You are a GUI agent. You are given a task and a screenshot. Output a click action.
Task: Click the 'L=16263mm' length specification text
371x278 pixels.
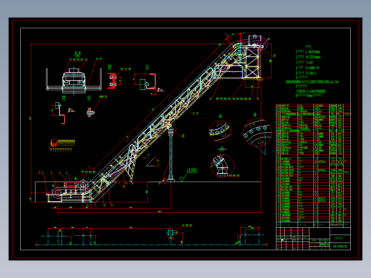[x=312, y=52]
